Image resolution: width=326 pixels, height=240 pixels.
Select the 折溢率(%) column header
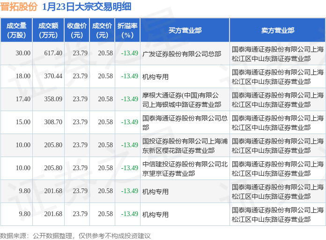tap(128, 30)
